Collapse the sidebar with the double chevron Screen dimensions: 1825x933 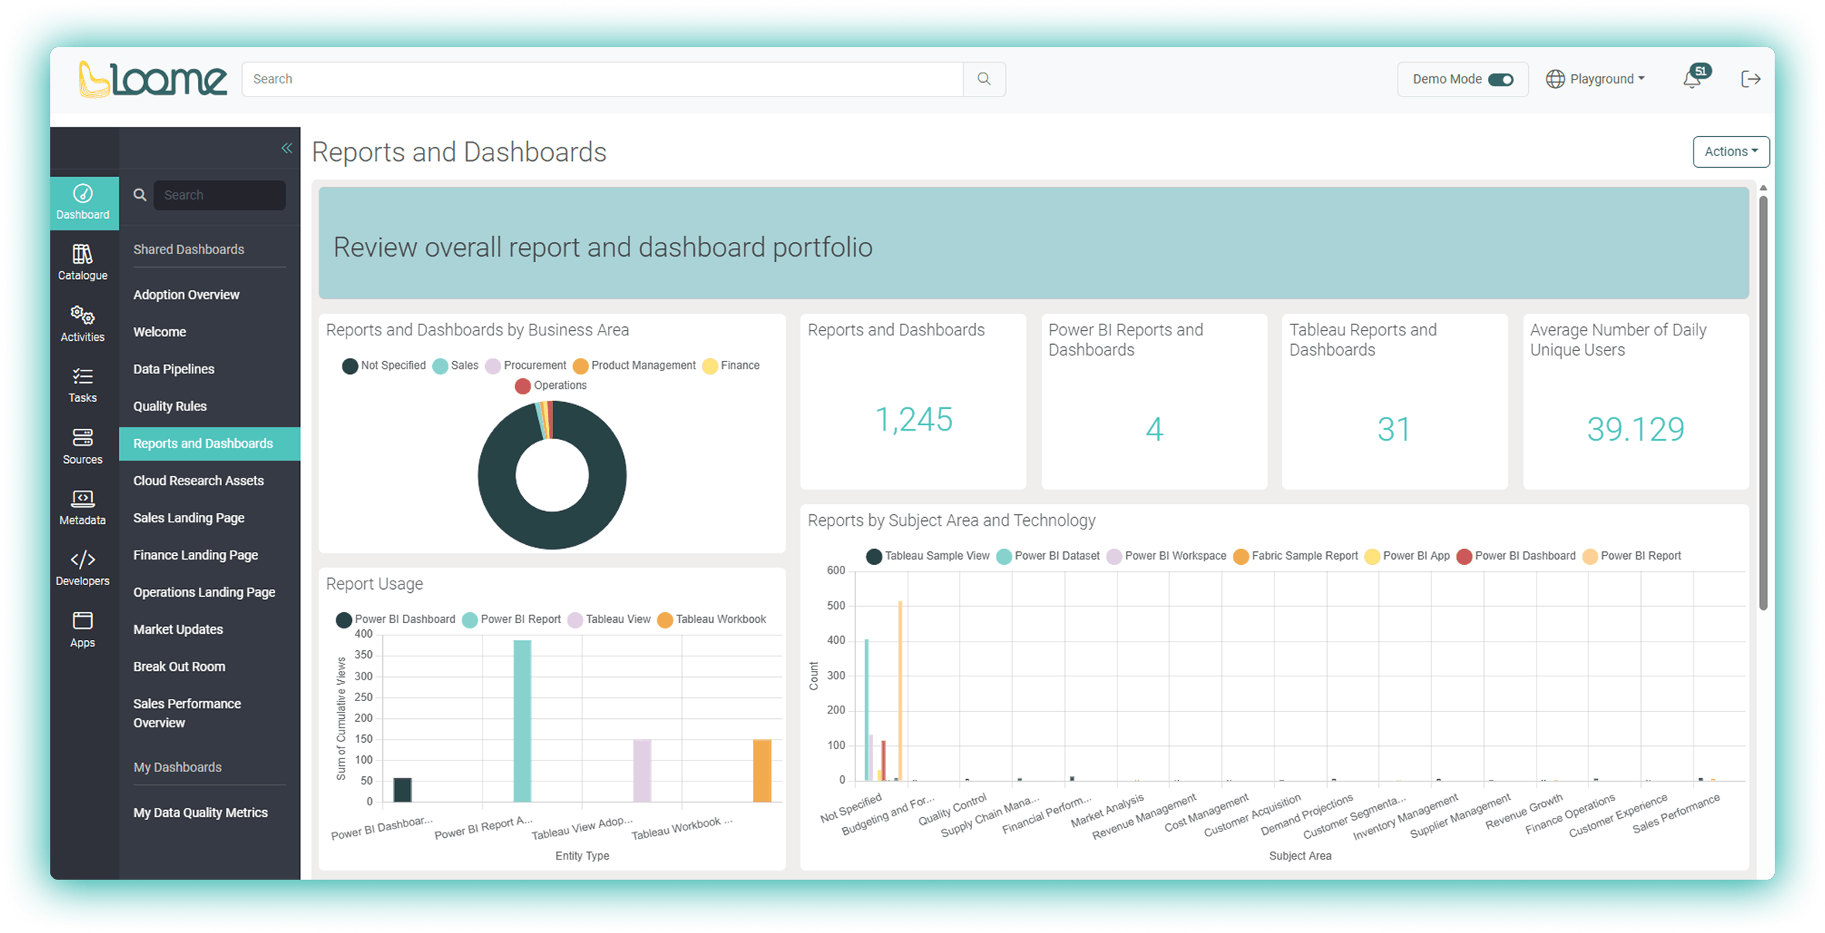(287, 148)
